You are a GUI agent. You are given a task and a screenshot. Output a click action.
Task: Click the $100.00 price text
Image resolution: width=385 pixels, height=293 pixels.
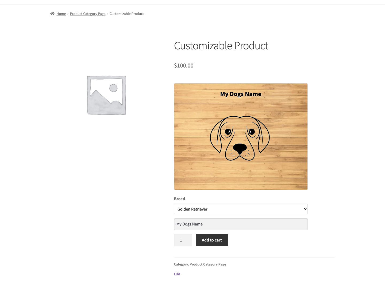tap(184, 66)
